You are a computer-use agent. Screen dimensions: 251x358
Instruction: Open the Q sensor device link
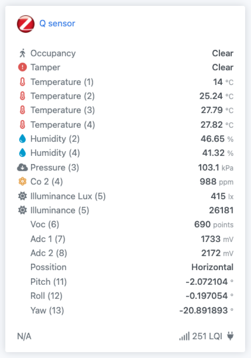pos(57,23)
